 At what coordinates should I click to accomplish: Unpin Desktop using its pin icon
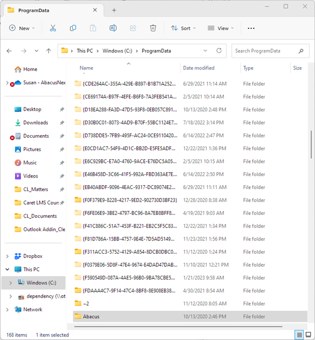[x=62, y=109]
